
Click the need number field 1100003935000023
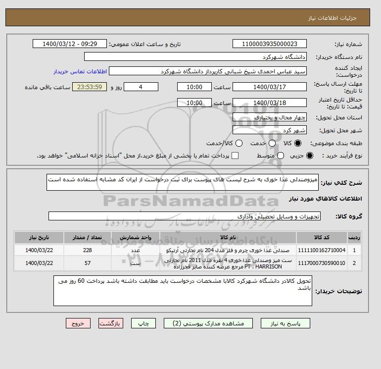[270, 44]
